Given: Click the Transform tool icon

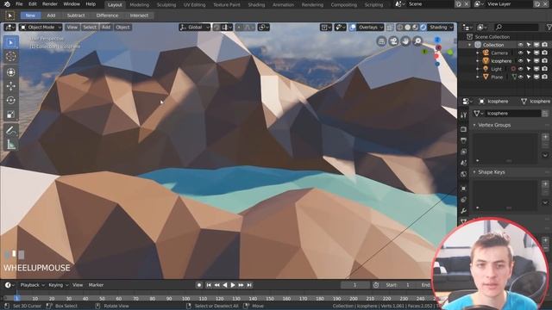Looking at the screenshot, I should [11, 72].
